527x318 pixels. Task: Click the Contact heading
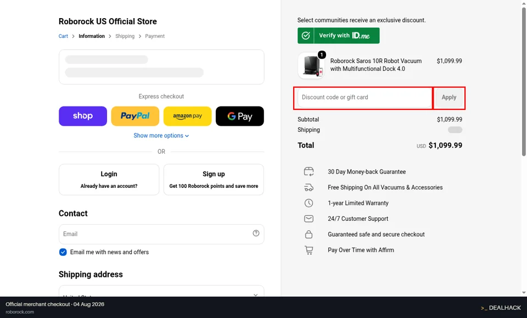[x=73, y=214]
